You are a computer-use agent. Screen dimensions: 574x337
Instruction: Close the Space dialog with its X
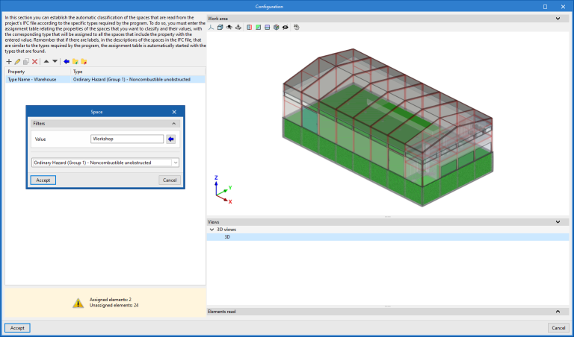pos(174,112)
